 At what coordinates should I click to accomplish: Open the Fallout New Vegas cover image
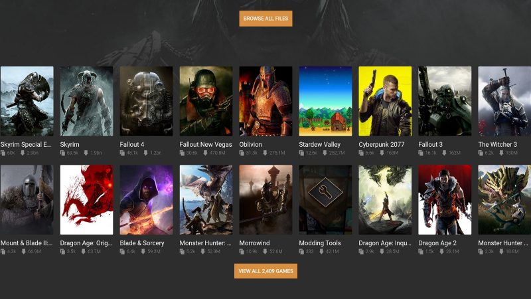206,101
